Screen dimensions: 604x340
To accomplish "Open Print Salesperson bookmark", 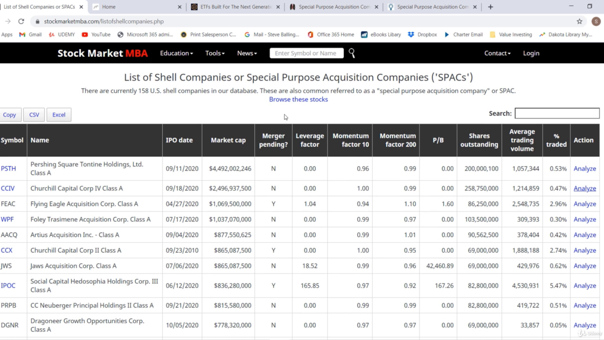I will coord(209,34).
